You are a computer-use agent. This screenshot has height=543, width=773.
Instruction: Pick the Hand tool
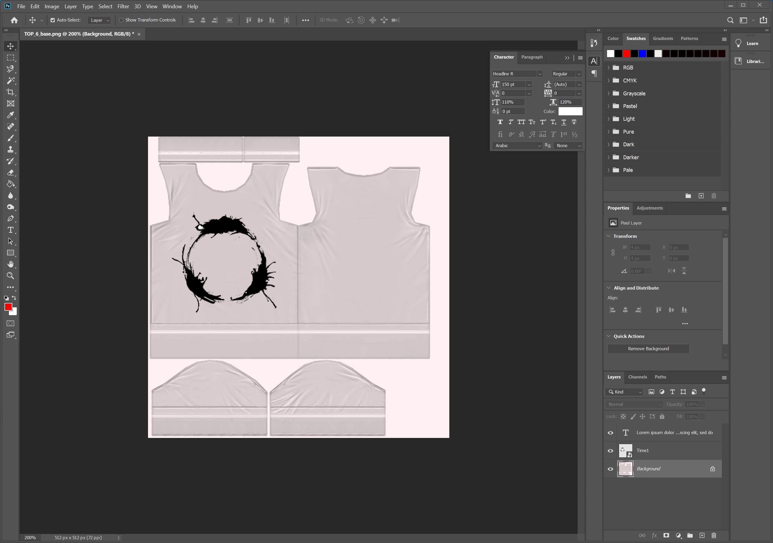[x=10, y=264]
